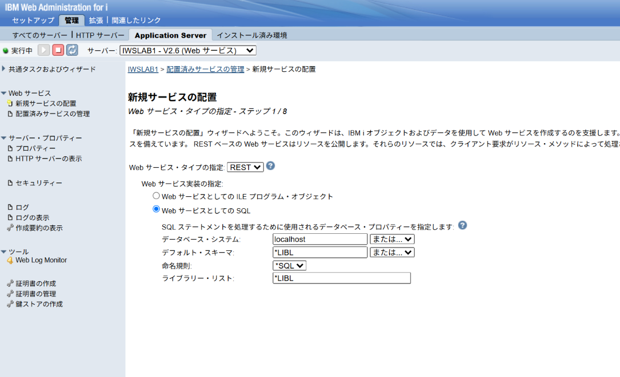Click the データベース・システム localhost input field
The height and width of the screenshot is (377, 620).
point(320,239)
